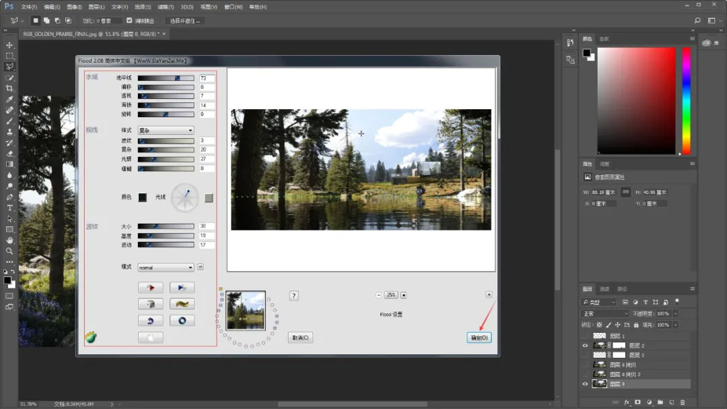The width and height of the screenshot is (727, 409).
Task: Click 取消(C) to cancel Flood dialog
Action: click(300, 338)
